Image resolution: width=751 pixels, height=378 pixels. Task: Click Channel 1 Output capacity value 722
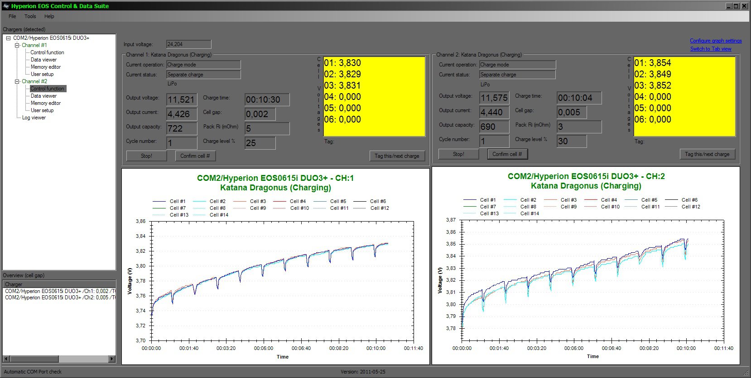[x=182, y=128]
